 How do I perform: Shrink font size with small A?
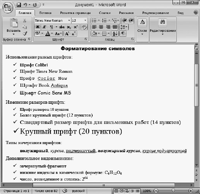[x=74, y=34]
